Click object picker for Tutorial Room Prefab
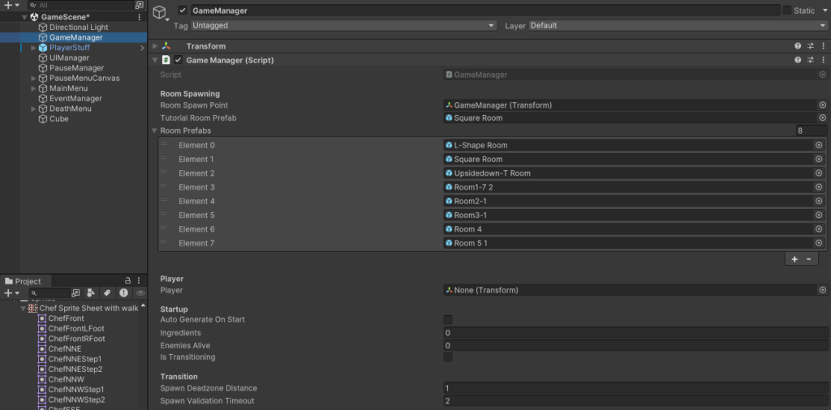Image resolution: width=831 pixels, height=410 pixels. [x=821, y=118]
